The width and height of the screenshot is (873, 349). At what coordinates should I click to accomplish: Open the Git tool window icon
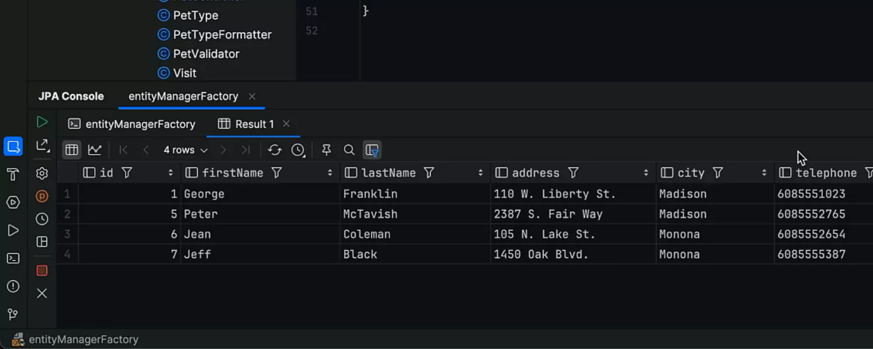coord(13,315)
